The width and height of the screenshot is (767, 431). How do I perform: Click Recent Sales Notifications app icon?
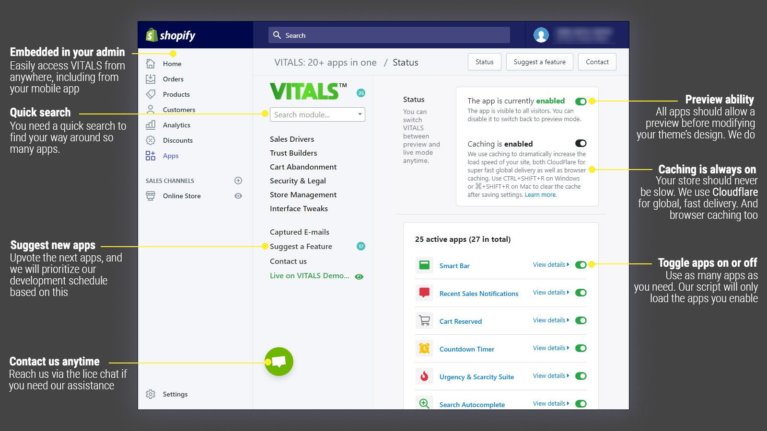(424, 293)
